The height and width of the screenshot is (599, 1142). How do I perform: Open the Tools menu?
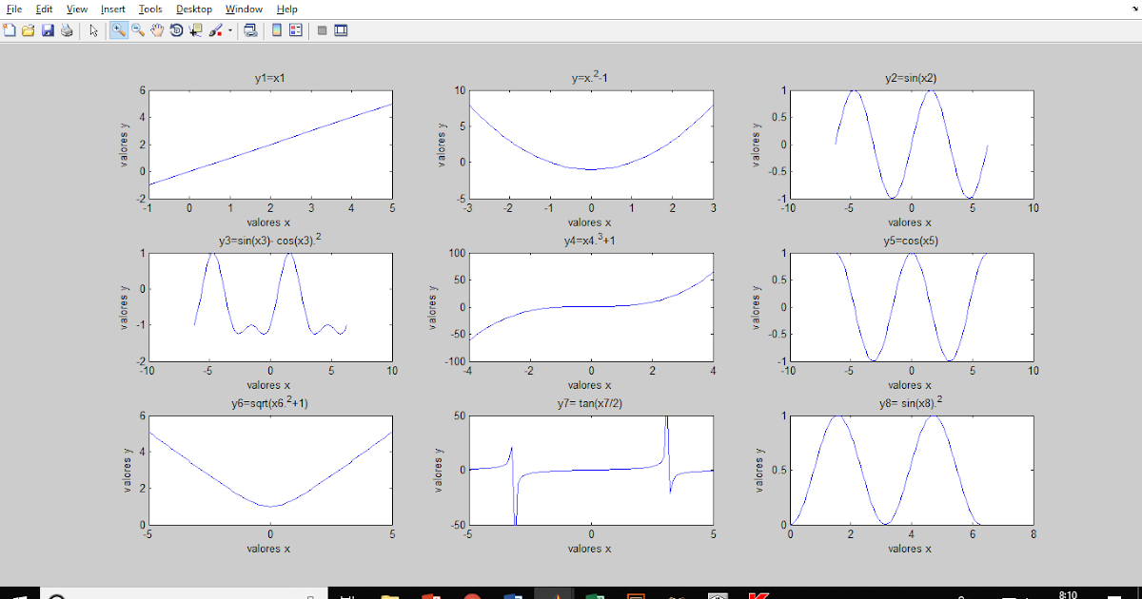[149, 9]
